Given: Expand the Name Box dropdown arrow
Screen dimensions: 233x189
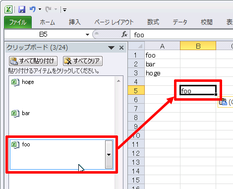Looking at the screenshot, I should pos(87,35).
